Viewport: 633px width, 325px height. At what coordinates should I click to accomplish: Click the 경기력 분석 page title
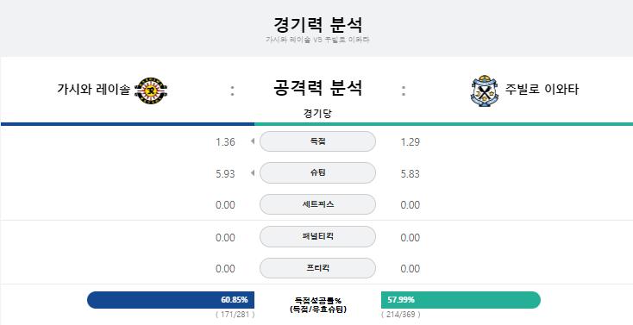coord(317,25)
